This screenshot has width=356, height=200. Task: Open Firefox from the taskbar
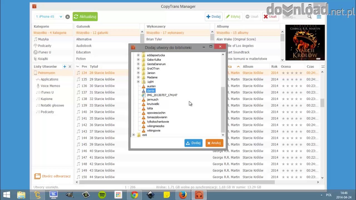[183, 195]
